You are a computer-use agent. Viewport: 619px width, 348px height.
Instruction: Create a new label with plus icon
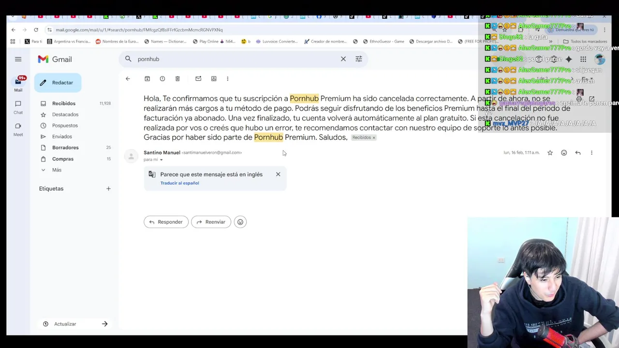coord(108,188)
